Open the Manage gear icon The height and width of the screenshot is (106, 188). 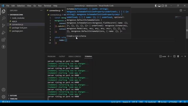point(4,97)
